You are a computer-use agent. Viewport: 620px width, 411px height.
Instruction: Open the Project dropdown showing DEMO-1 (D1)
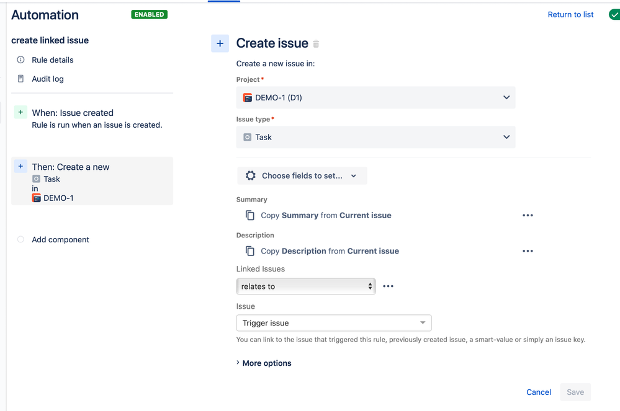(x=375, y=97)
